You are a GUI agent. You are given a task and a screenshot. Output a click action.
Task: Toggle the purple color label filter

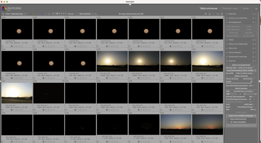click(x=43, y=14)
